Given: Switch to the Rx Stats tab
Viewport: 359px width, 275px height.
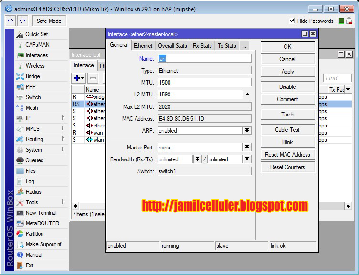Looking at the screenshot, I should [202, 46].
